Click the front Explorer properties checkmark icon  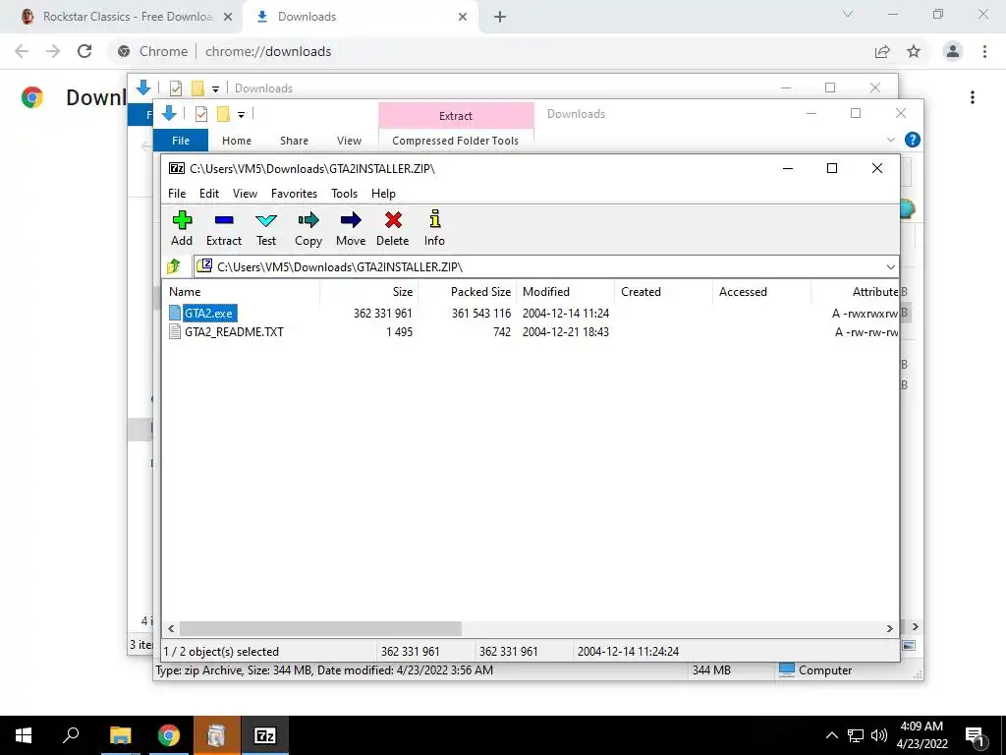coord(201,114)
